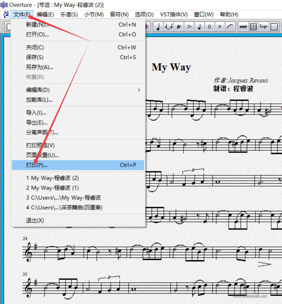This screenshot has width=282, height=304.
Task: Select the slur curve tool
Action: (230, 27)
